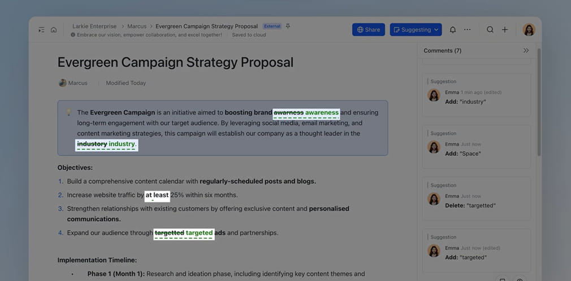Click the comments panel vertical scrollbar
The width and height of the screenshot is (571, 281).
539,102
